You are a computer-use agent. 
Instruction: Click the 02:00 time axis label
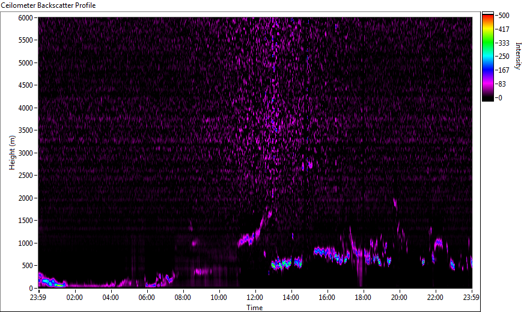pos(75,298)
